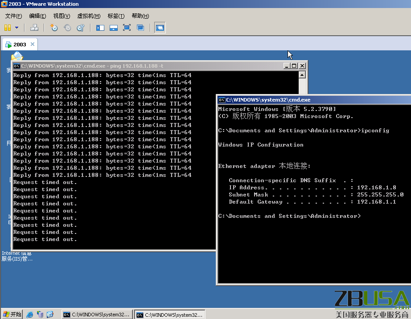
Task: Close the ping 192.168.1.188 cmd window
Action: (302, 66)
